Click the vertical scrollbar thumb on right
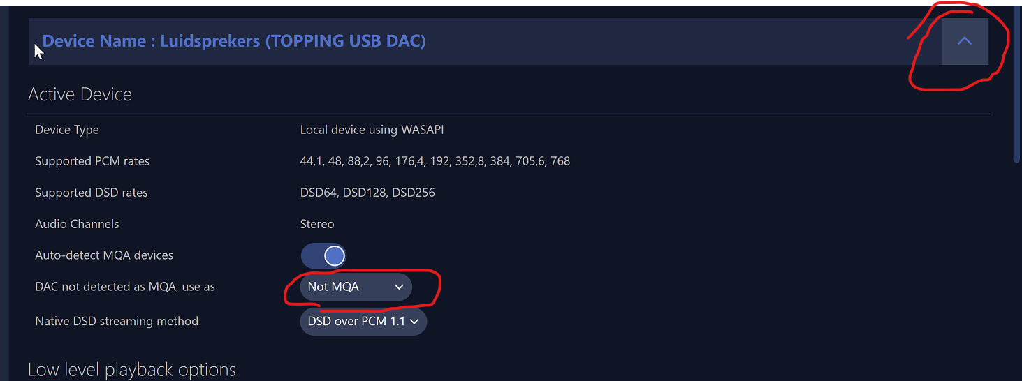This screenshot has width=1022, height=381. click(x=1017, y=84)
